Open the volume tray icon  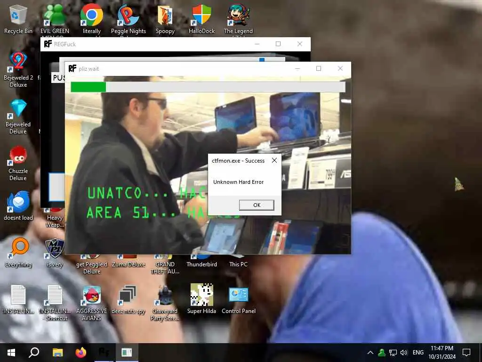click(x=404, y=353)
